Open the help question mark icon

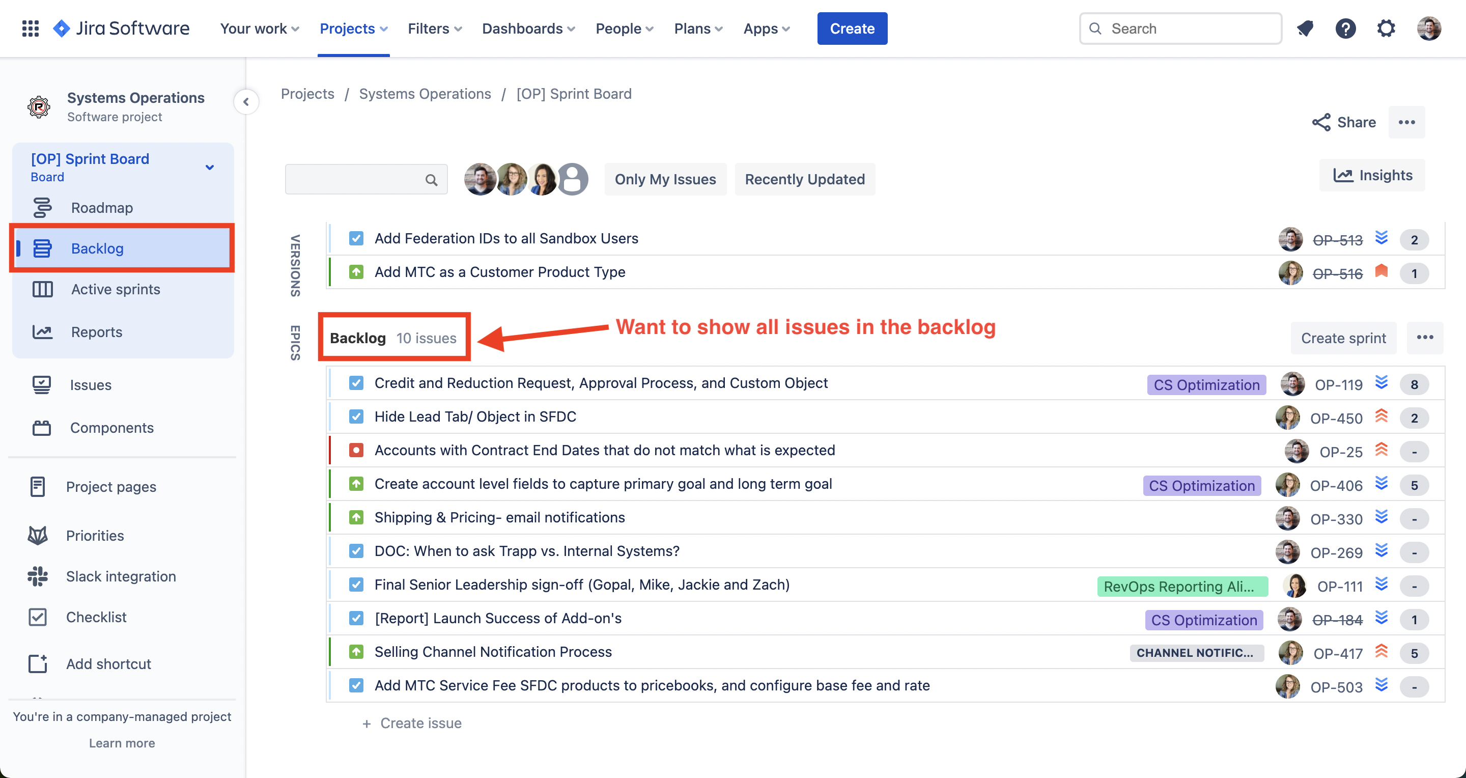[x=1345, y=29]
